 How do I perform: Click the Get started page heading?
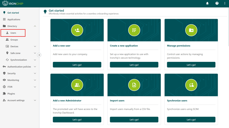(x=56, y=11)
